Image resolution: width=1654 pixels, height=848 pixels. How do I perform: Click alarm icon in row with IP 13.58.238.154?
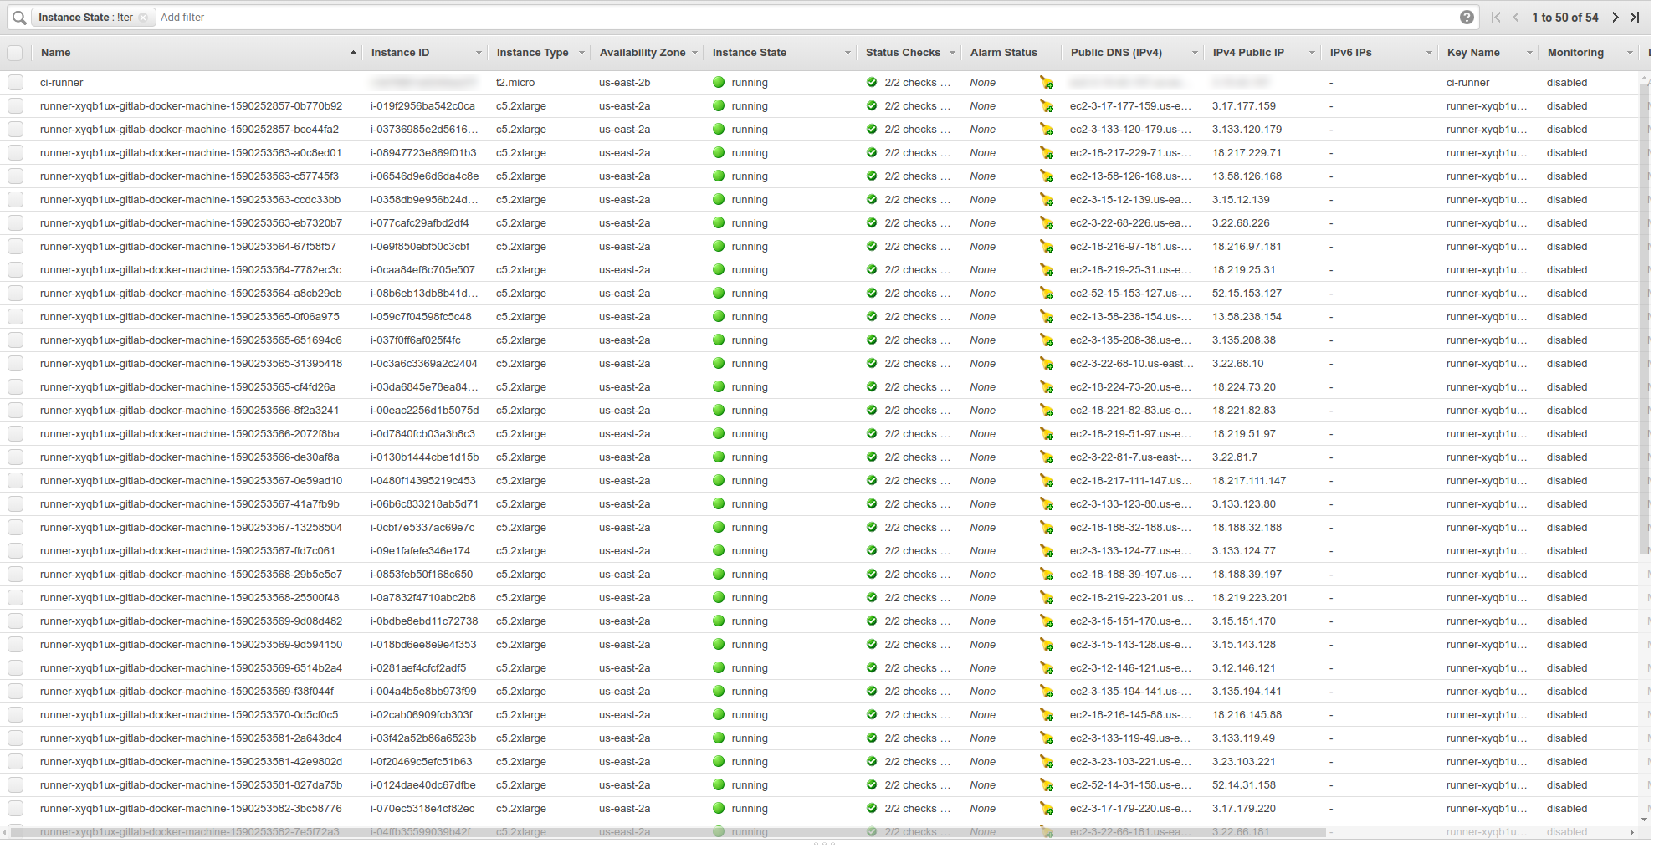(x=1047, y=317)
